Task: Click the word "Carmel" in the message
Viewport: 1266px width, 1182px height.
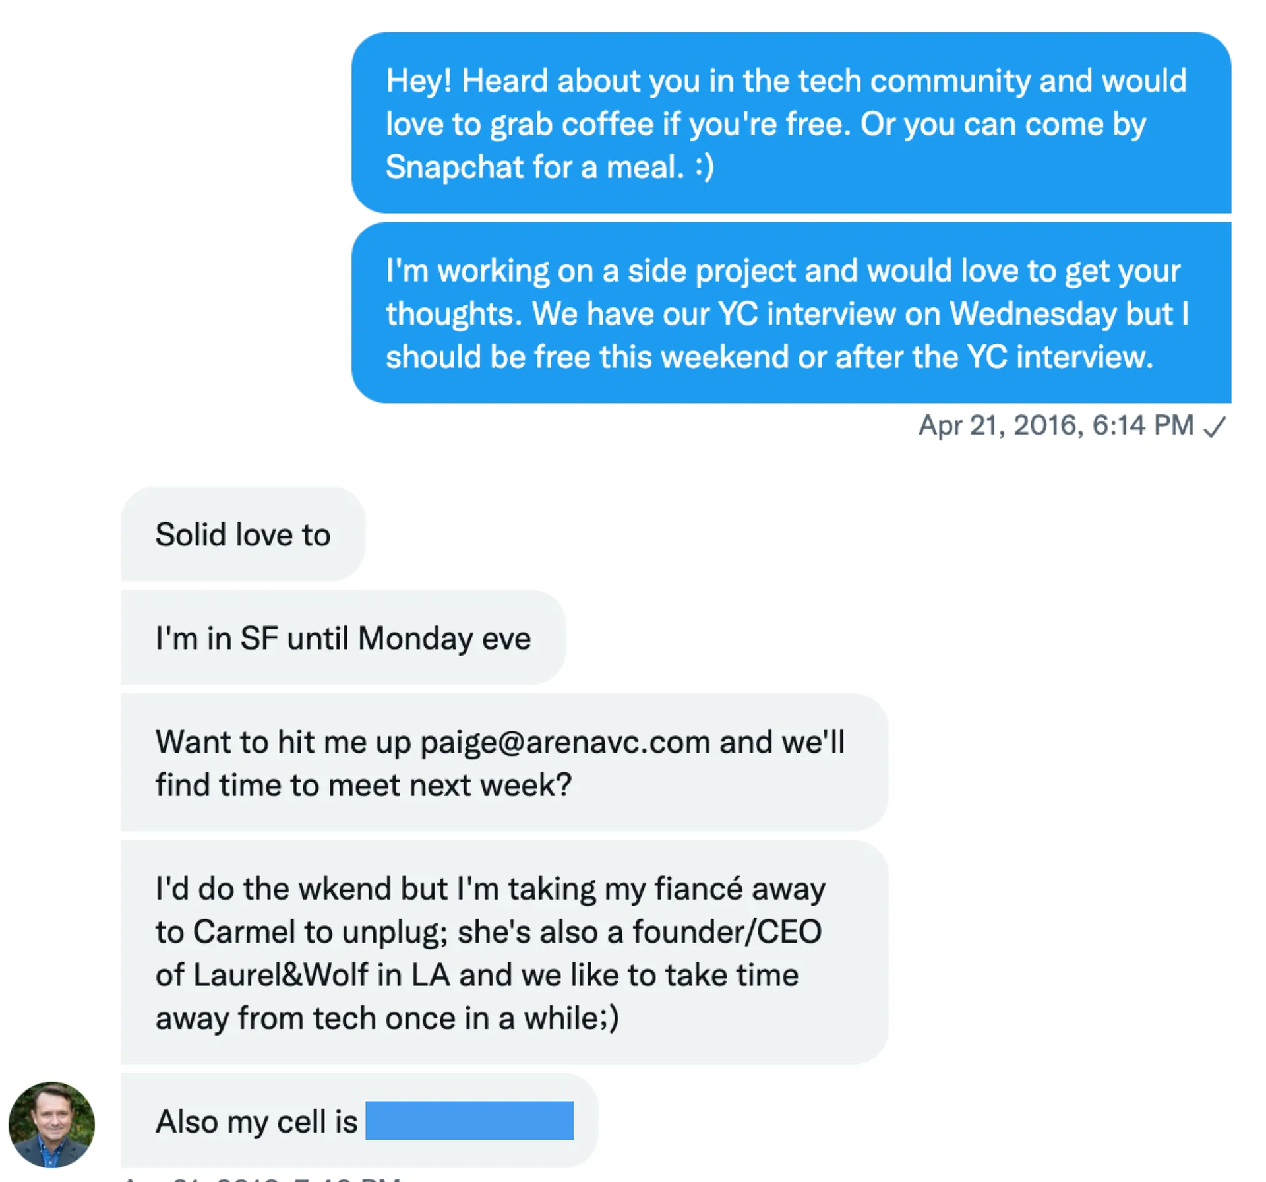Action: [x=244, y=931]
